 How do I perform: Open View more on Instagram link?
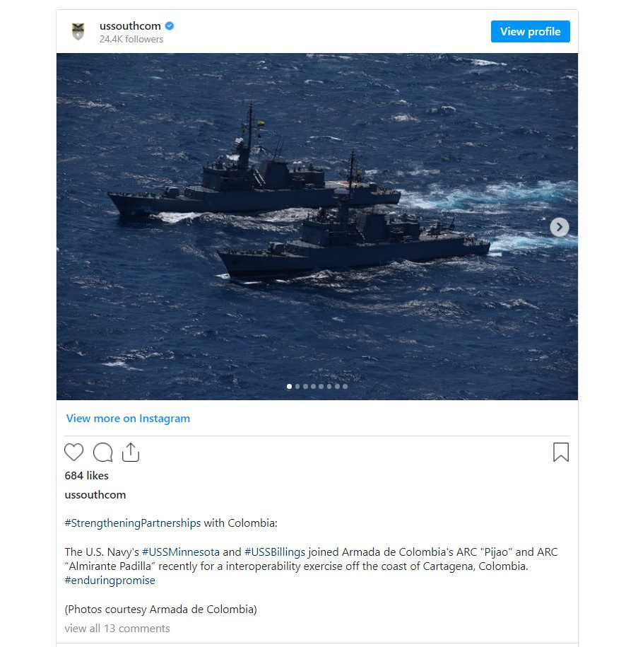pyautogui.click(x=128, y=419)
